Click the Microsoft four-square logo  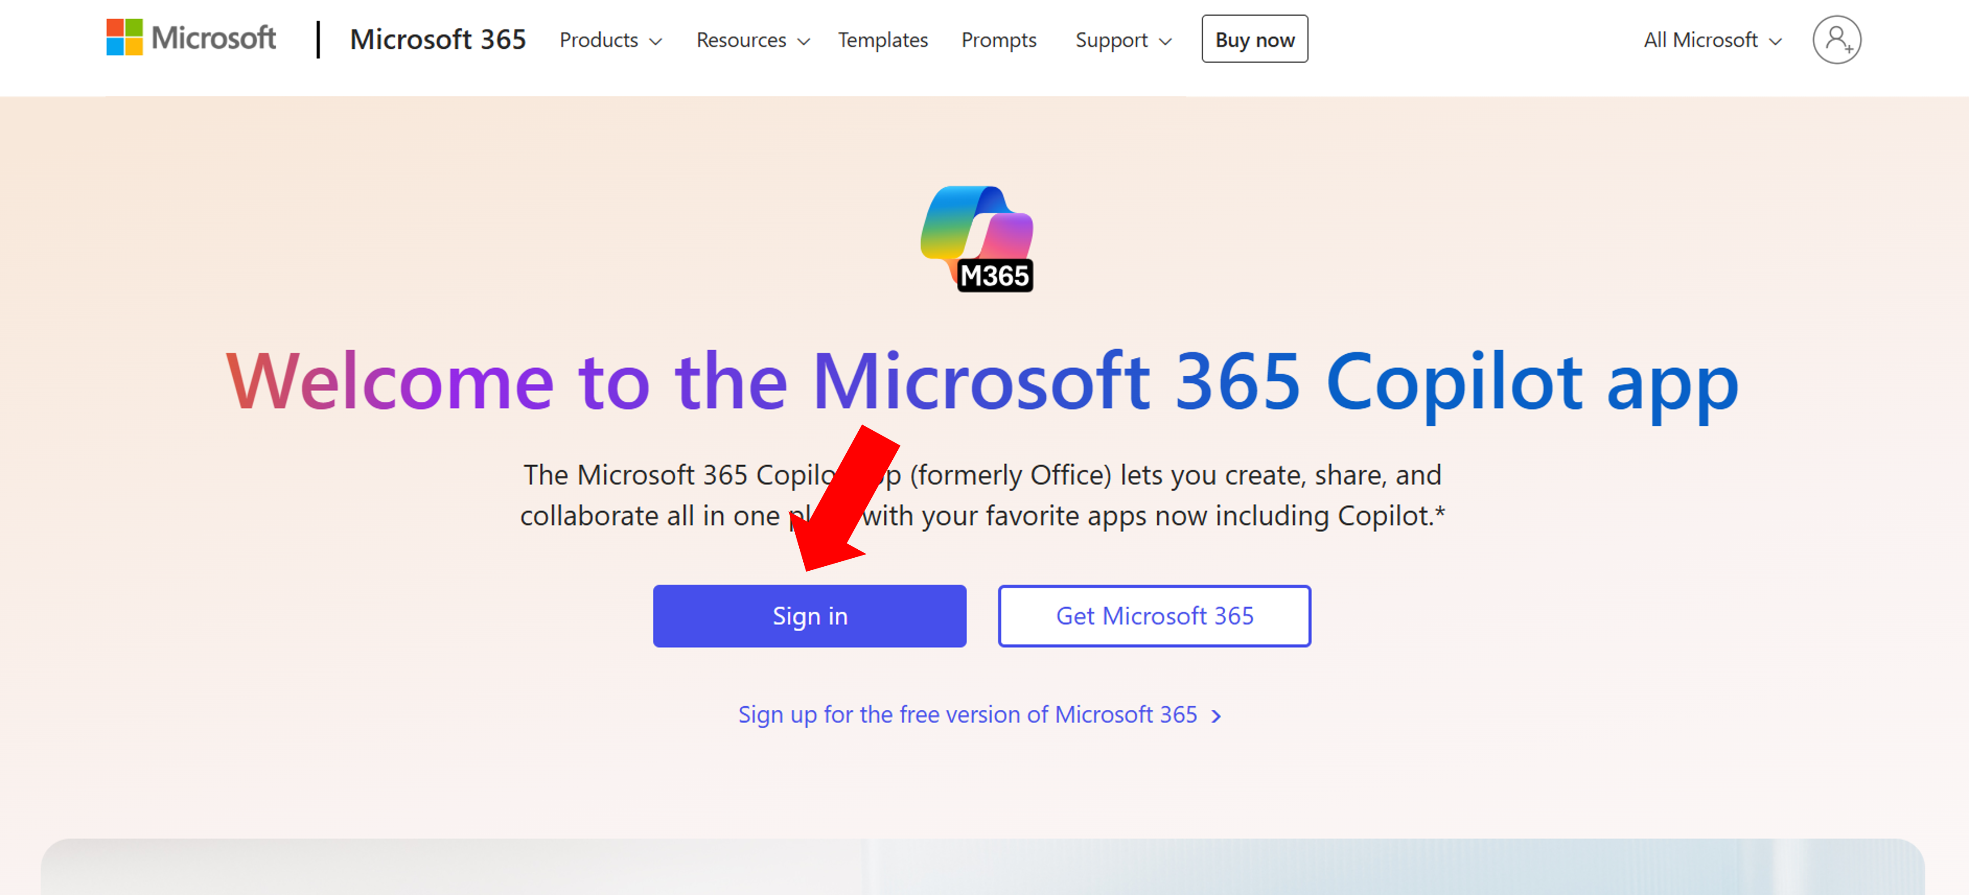[x=124, y=38]
